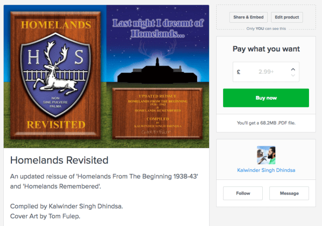322x226 pixels.
Task: Click 'Last night I dreamt of Homelands' text
Action: point(157,28)
